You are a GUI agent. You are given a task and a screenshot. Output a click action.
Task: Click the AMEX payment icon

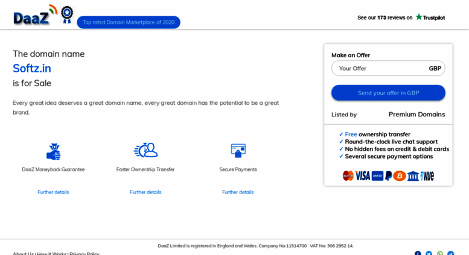[x=377, y=176]
